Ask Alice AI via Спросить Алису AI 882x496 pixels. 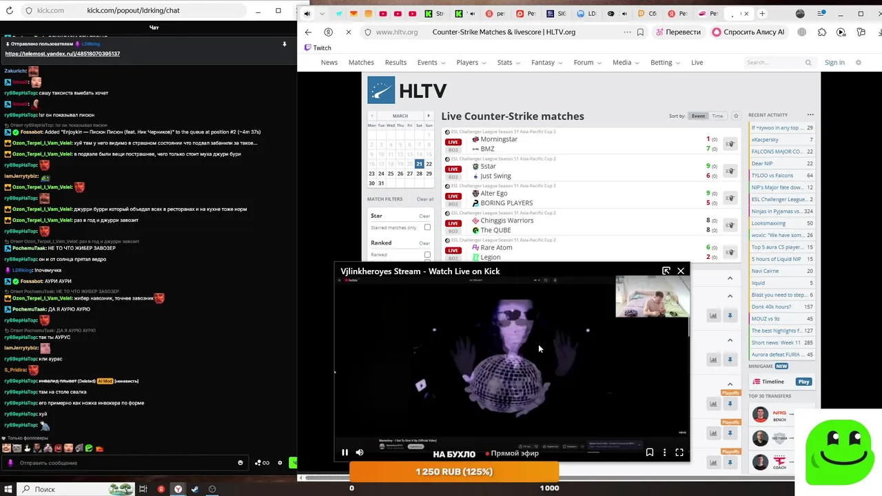coord(748,32)
